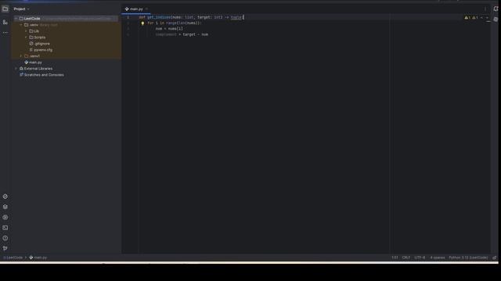Close the main.py editor tab
501x281 pixels.
point(146,9)
